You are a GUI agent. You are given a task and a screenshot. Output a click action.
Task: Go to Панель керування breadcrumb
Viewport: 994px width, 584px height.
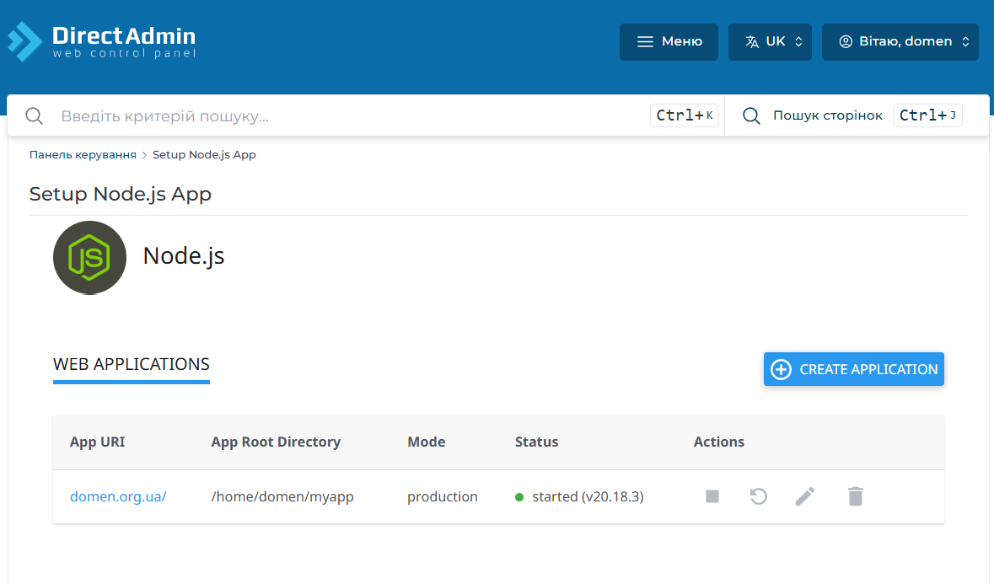(x=83, y=154)
